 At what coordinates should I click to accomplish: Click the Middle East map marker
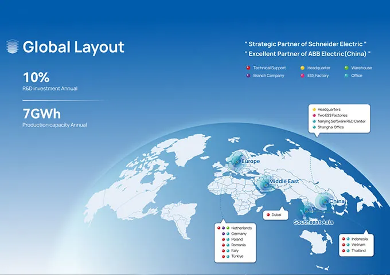pyautogui.click(x=266, y=185)
